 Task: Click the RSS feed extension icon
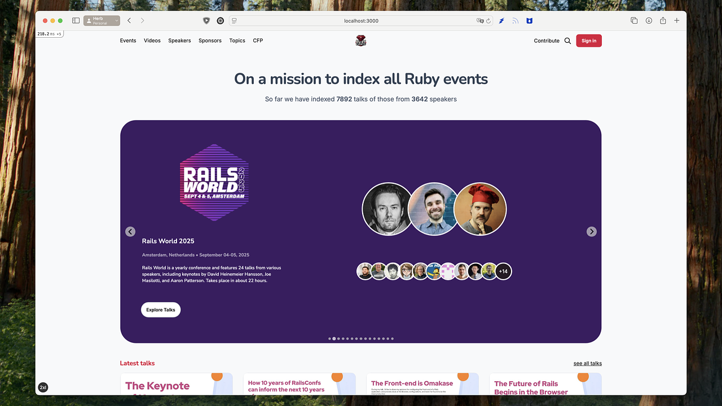coord(515,21)
